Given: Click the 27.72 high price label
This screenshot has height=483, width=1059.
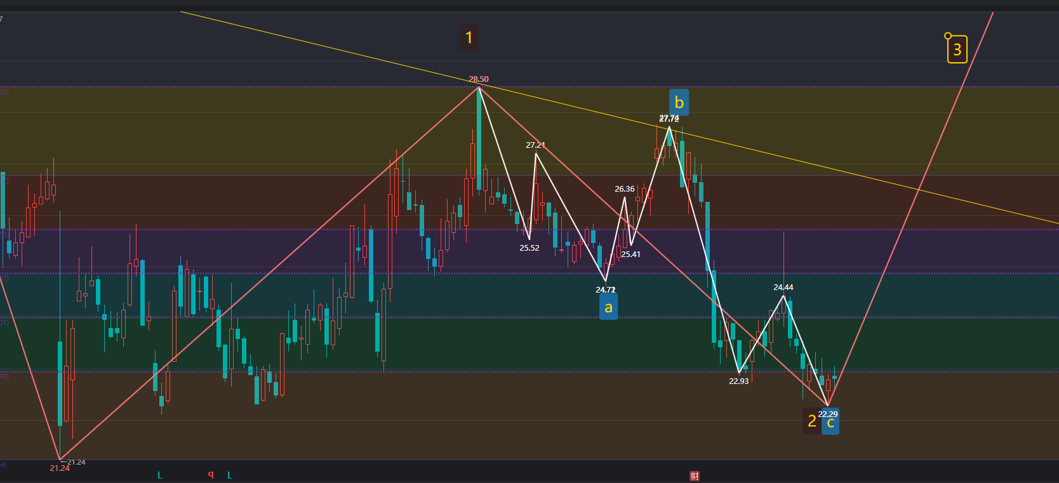Looking at the screenshot, I should pyautogui.click(x=669, y=119).
